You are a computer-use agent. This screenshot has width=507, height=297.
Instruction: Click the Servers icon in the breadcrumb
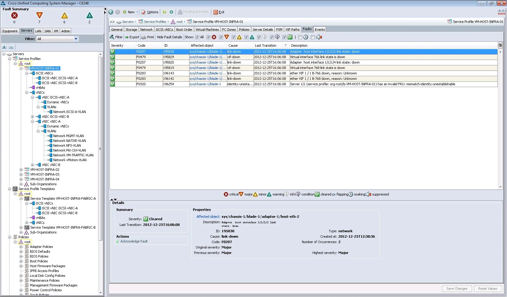119,22
